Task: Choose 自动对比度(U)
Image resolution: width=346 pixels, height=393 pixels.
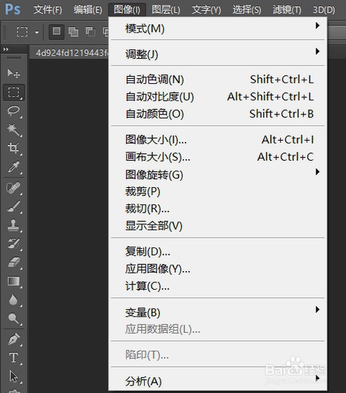Action: 218,96
